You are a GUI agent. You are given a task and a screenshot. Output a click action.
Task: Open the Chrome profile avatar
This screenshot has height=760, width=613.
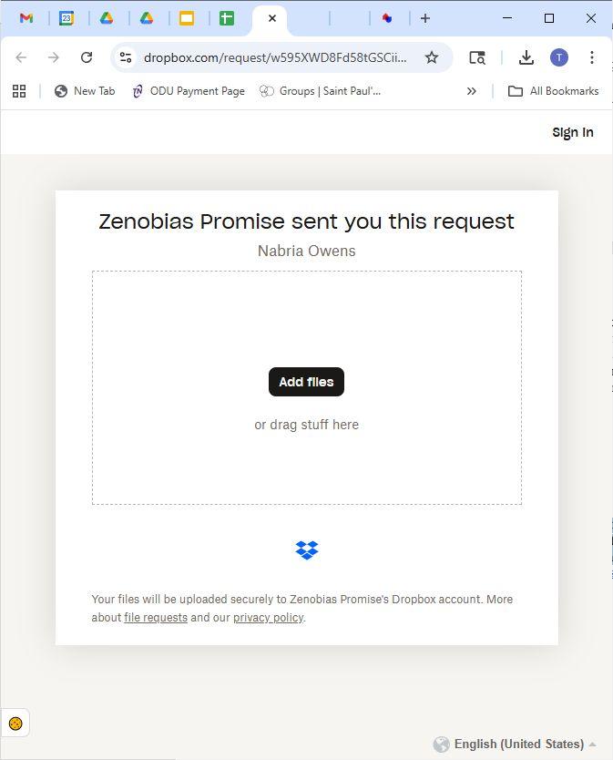[559, 57]
